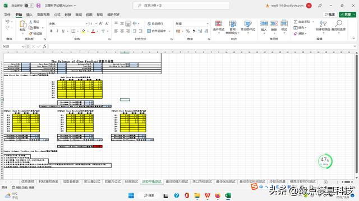Click the Undo arrow icon

pyautogui.click(x=7, y=22)
